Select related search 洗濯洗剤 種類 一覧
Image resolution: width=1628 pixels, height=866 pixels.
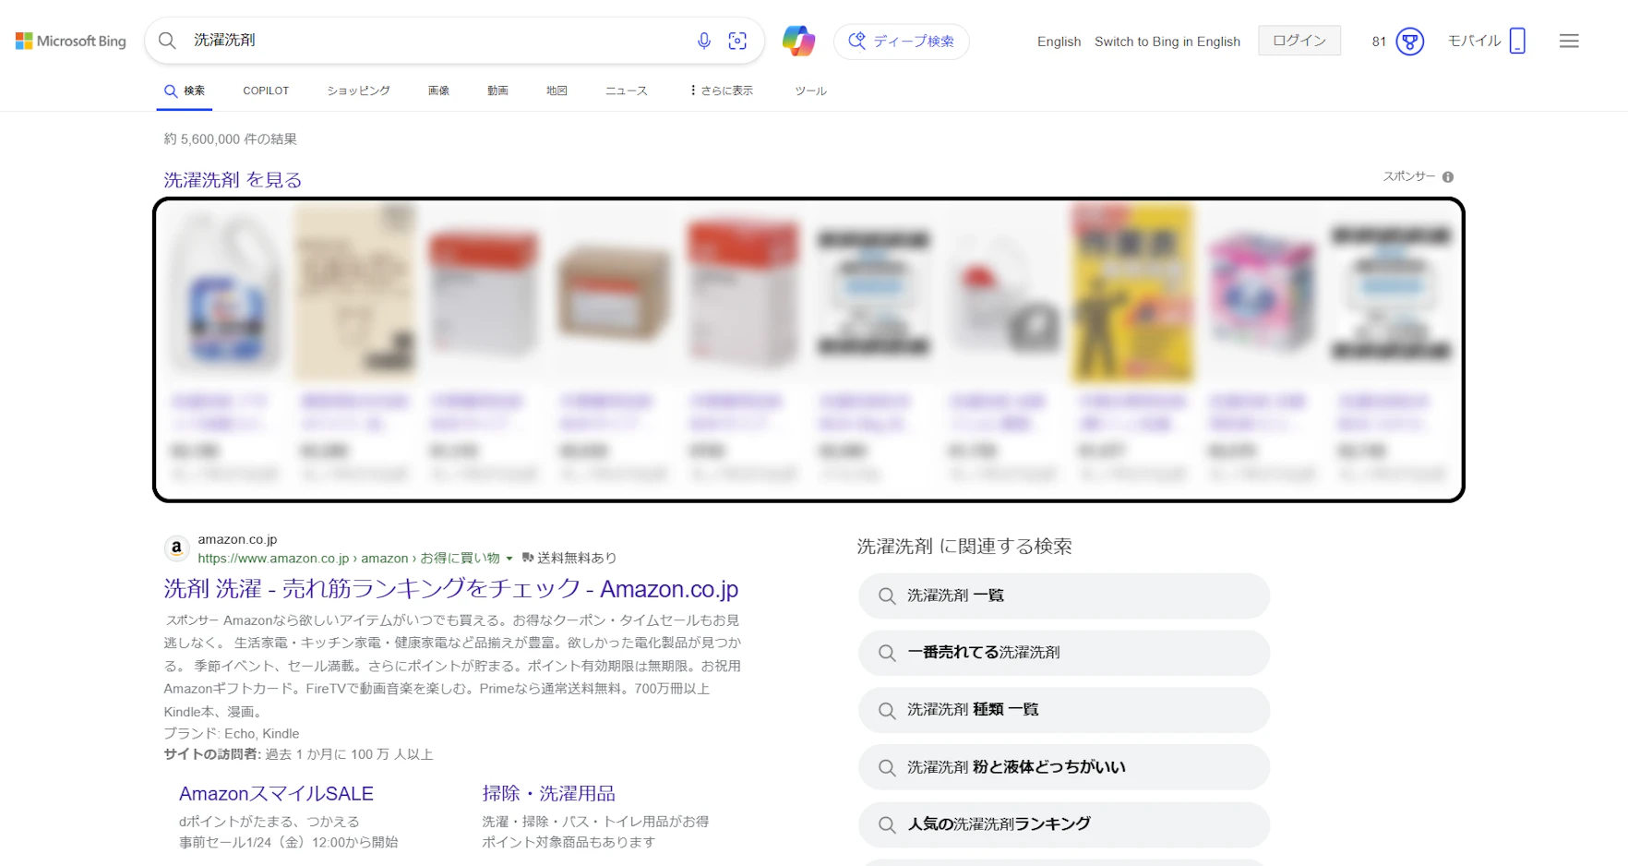(1064, 711)
